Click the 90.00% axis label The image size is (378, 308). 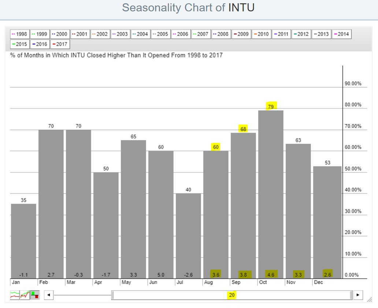353,84
